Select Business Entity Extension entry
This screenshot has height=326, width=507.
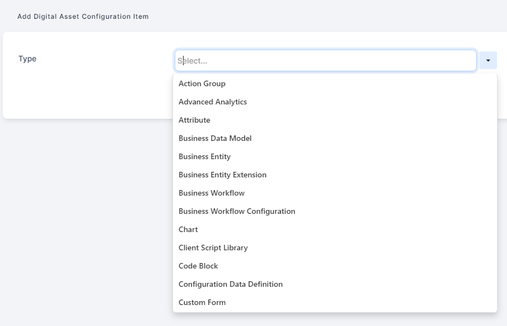point(222,175)
